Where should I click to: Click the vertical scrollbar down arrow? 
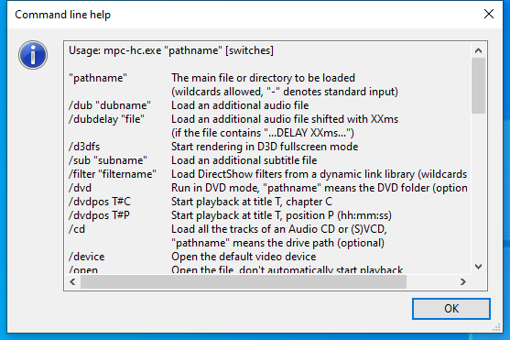click(x=478, y=267)
